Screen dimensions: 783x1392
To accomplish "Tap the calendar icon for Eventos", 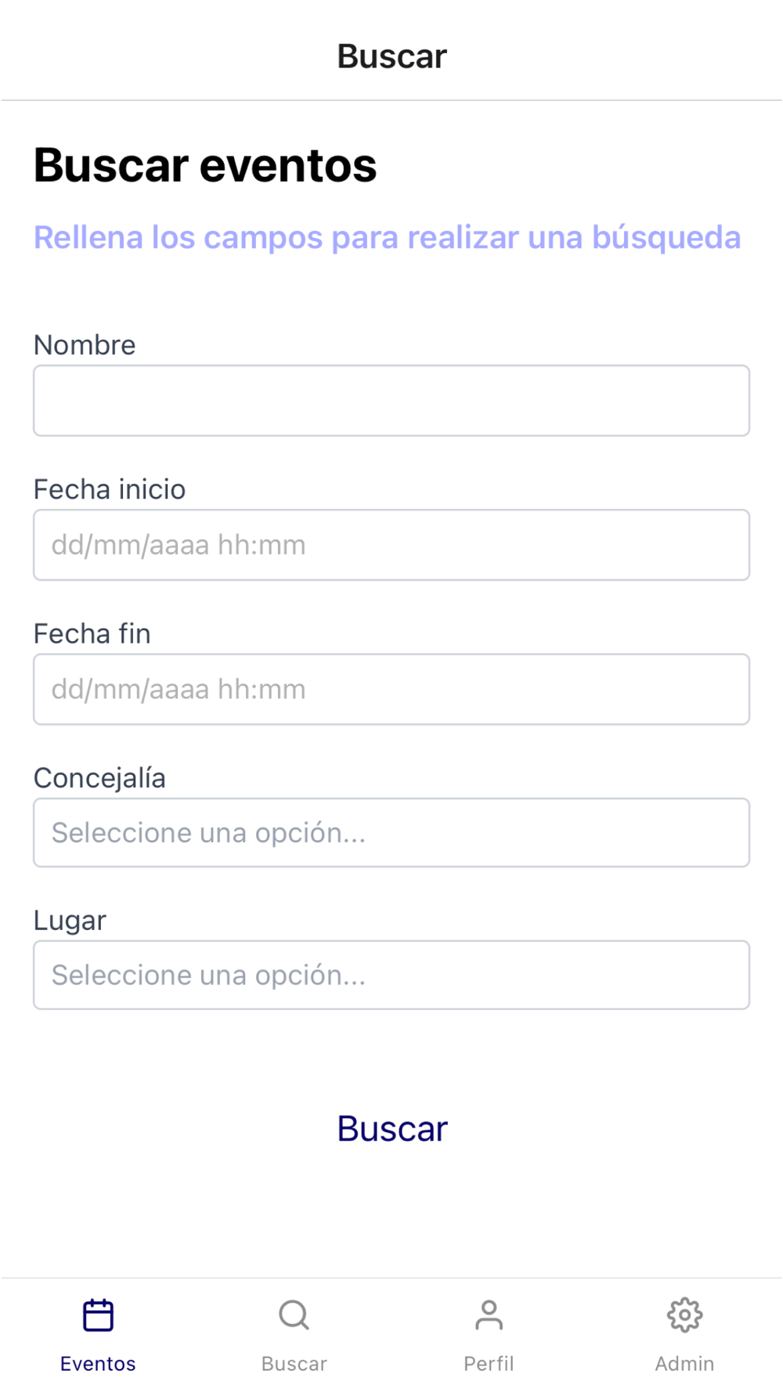I will pyautogui.click(x=98, y=1315).
